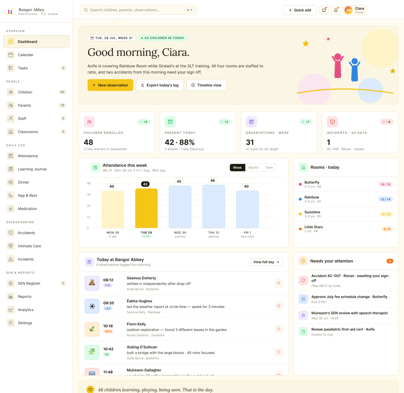Export today's log

coord(160,85)
